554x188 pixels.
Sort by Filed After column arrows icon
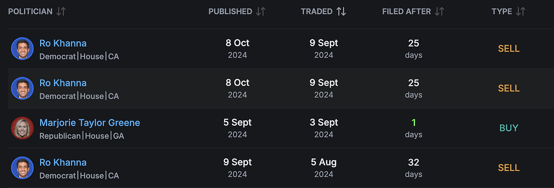coord(439,12)
